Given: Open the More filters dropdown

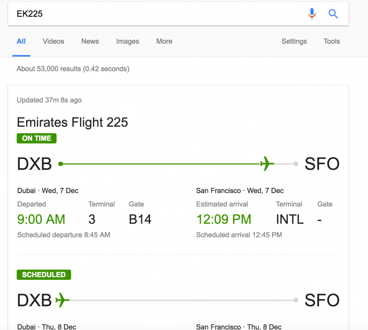Looking at the screenshot, I should click(164, 41).
